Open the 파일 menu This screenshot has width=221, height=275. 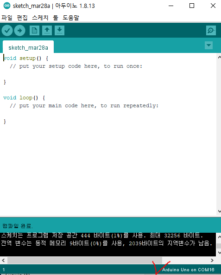coord(7,18)
